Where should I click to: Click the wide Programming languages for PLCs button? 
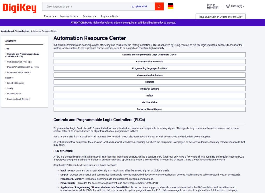(149, 68)
